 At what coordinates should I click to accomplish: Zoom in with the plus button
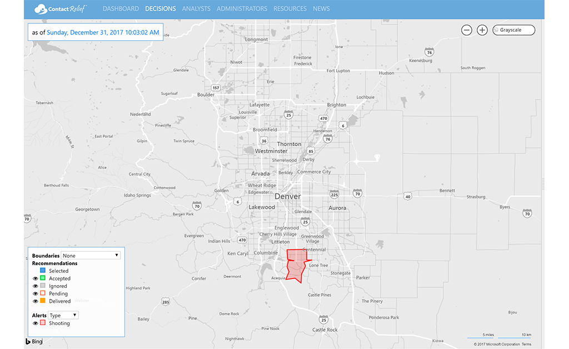coord(482,30)
